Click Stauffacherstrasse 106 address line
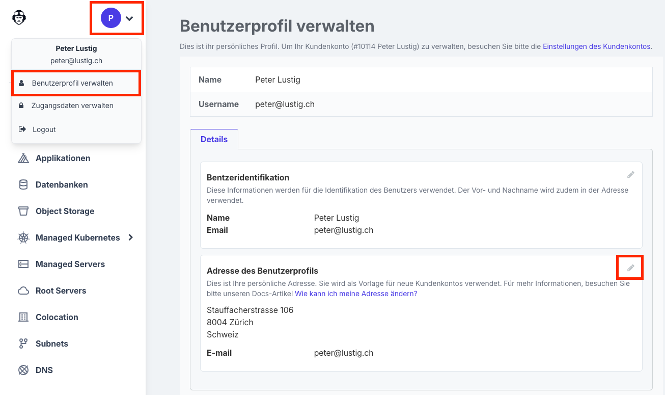 250,310
